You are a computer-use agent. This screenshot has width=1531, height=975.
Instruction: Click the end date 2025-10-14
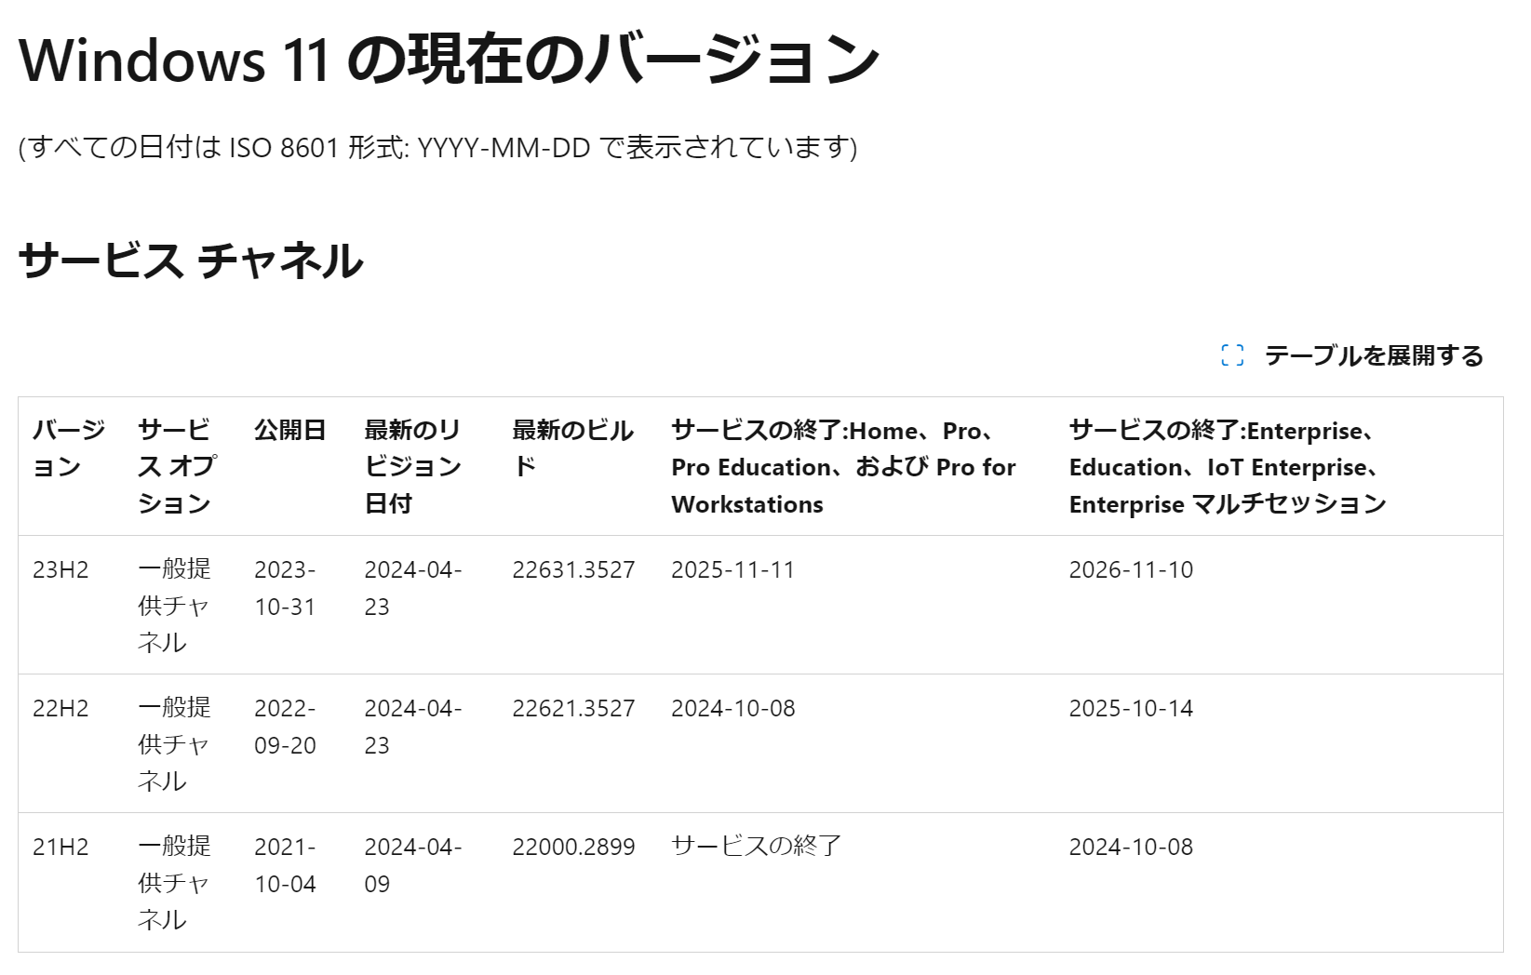click(1131, 708)
